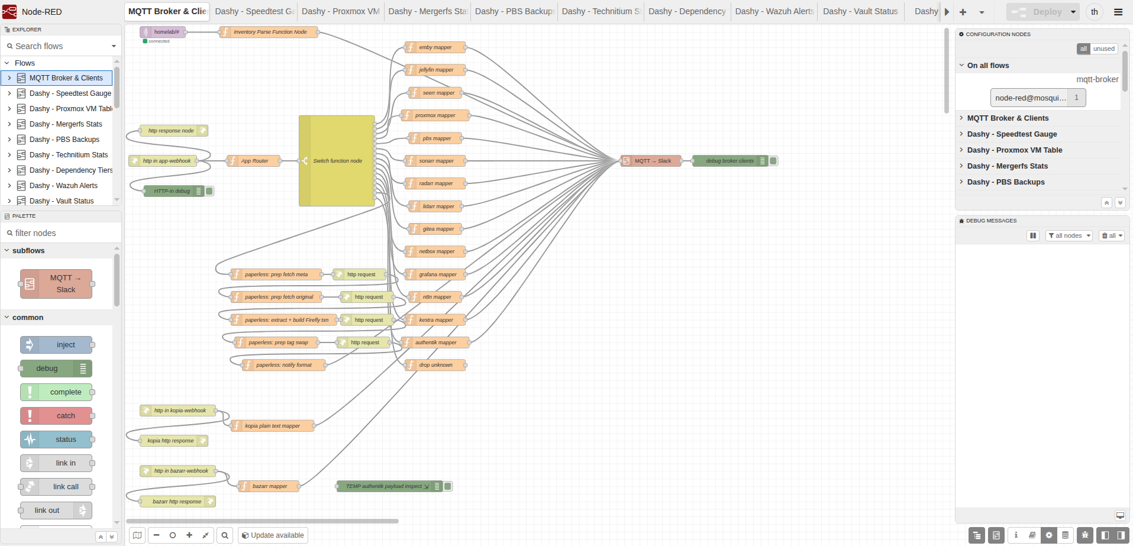This screenshot has height=546, width=1133.
Task: Collapse the 'On all flows' section
Action: click(x=1038, y=66)
